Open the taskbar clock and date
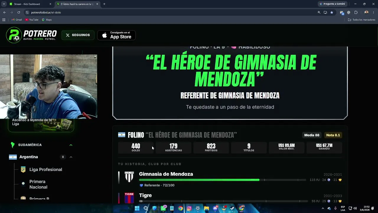The height and width of the screenshot is (213, 378). 364,208
